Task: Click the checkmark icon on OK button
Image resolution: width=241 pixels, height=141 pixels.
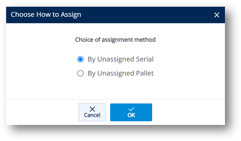Action: tap(131, 109)
